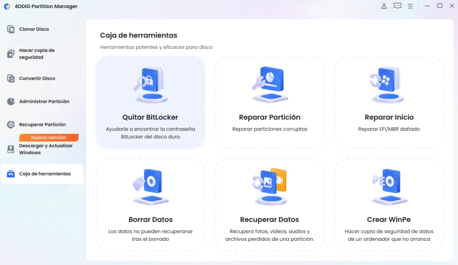The image size is (458, 265).
Task: Open the user account icon
Action: pos(384,6)
